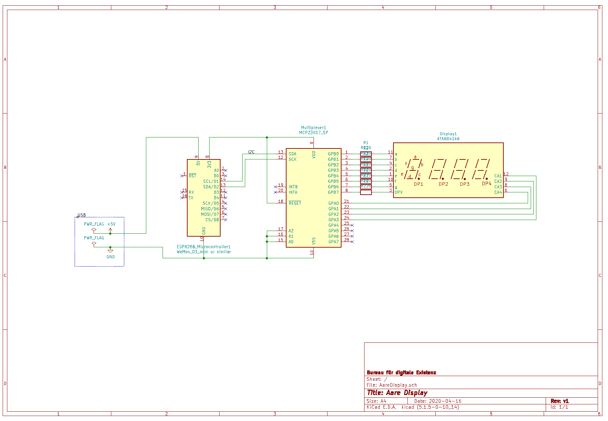
Task: Select the ESP8266_Microcontroller1 reference label
Action: click(x=204, y=247)
